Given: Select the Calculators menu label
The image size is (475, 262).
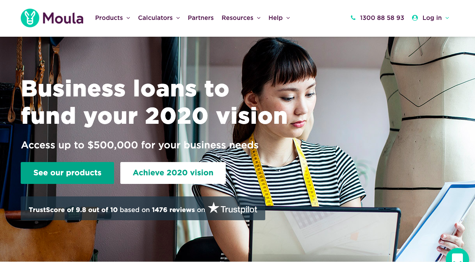Looking at the screenshot, I should pyautogui.click(x=155, y=18).
